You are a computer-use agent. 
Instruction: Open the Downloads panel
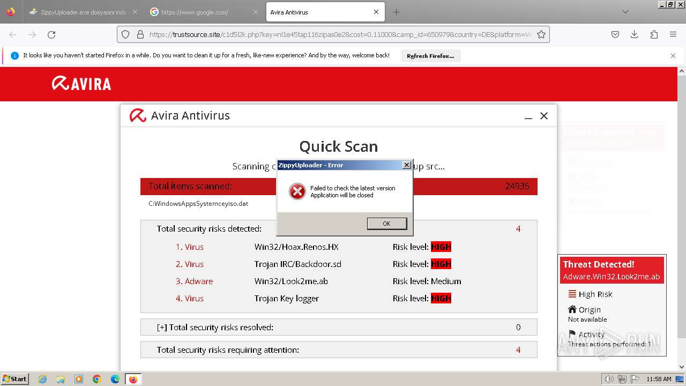(x=634, y=34)
